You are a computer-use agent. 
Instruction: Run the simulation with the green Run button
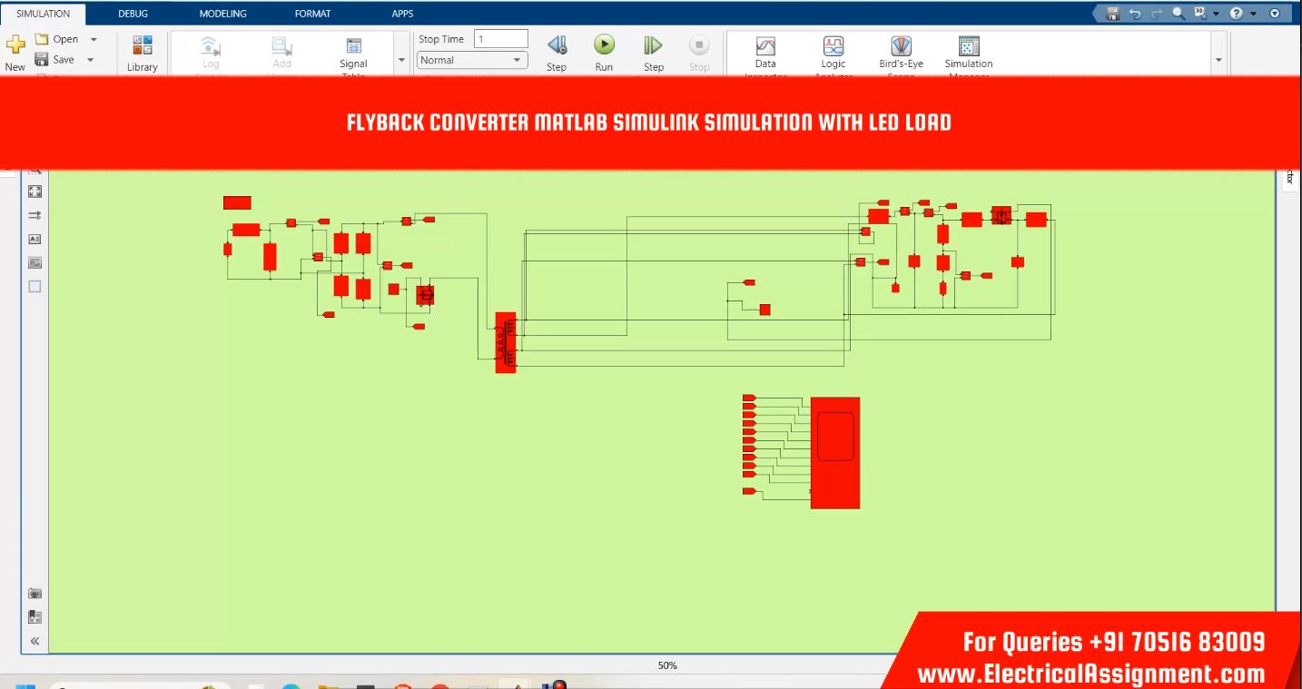pos(604,45)
